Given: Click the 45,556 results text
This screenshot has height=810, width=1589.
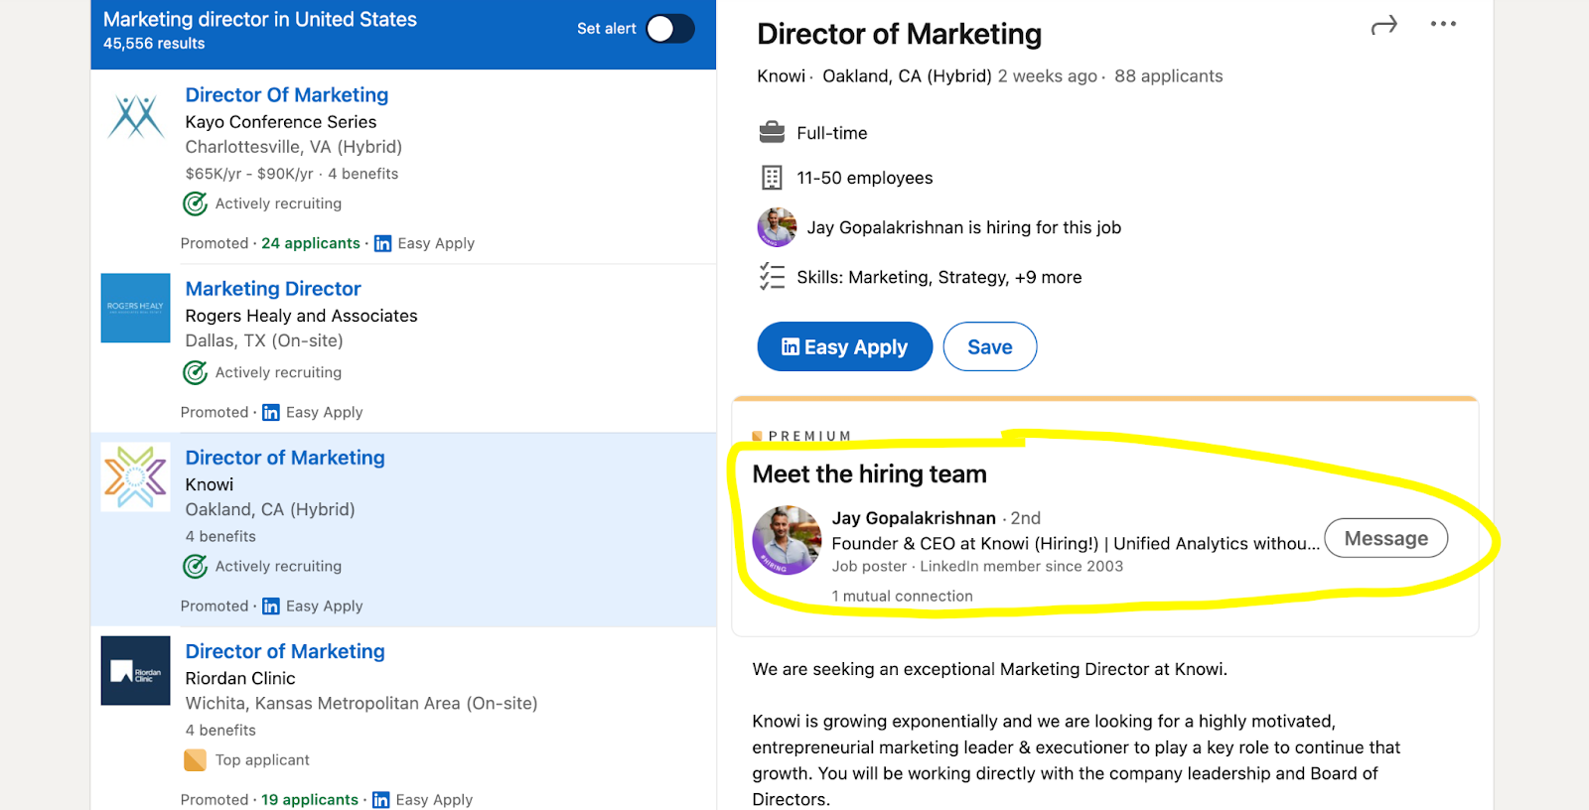Looking at the screenshot, I should [x=154, y=44].
